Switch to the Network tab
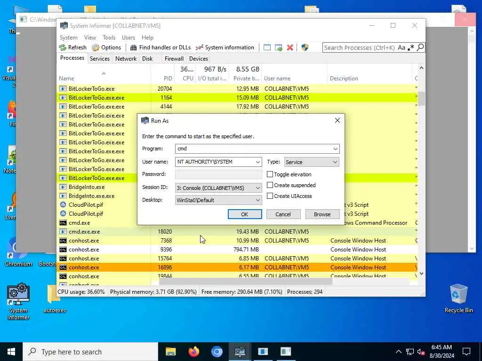 coord(126,59)
